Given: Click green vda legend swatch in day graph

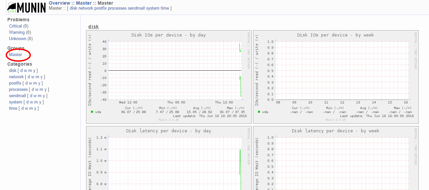Looking at the screenshot, I should (x=92, y=112).
